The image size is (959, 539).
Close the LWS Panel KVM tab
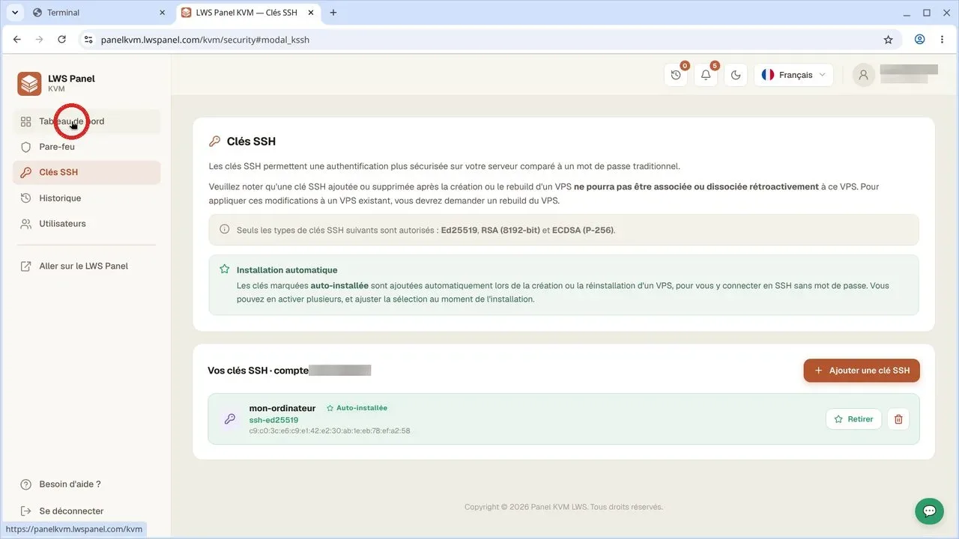(312, 13)
